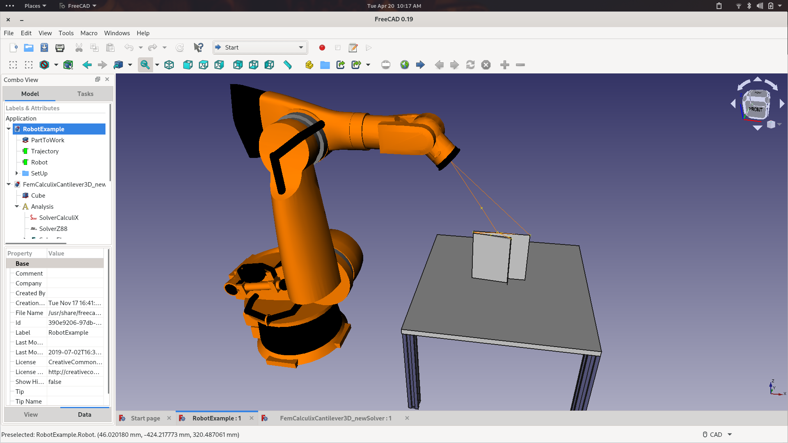Toggle draw style no-entry icon
The image size is (788, 443).
(x=44, y=65)
